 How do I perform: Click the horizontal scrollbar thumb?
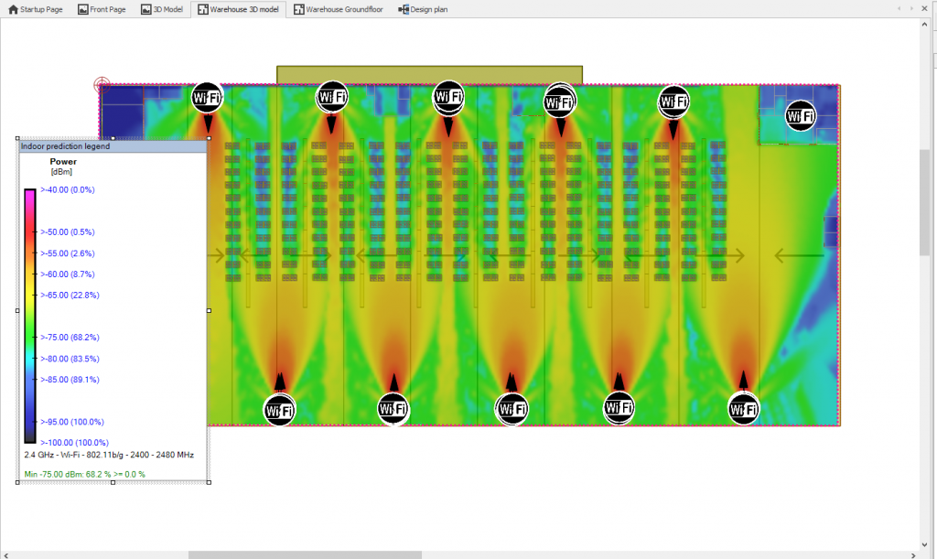(x=305, y=554)
